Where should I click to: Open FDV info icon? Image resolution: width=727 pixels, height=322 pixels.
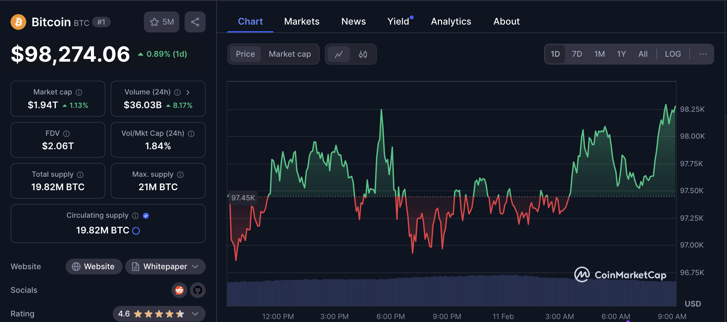pyautogui.click(x=66, y=134)
